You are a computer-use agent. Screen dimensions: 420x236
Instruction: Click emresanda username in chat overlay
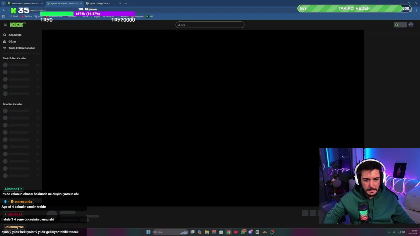pos(23,202)
